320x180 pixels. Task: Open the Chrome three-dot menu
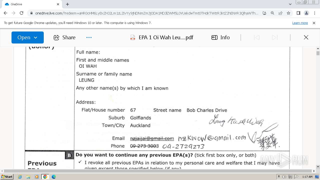(x=314, y=13)
